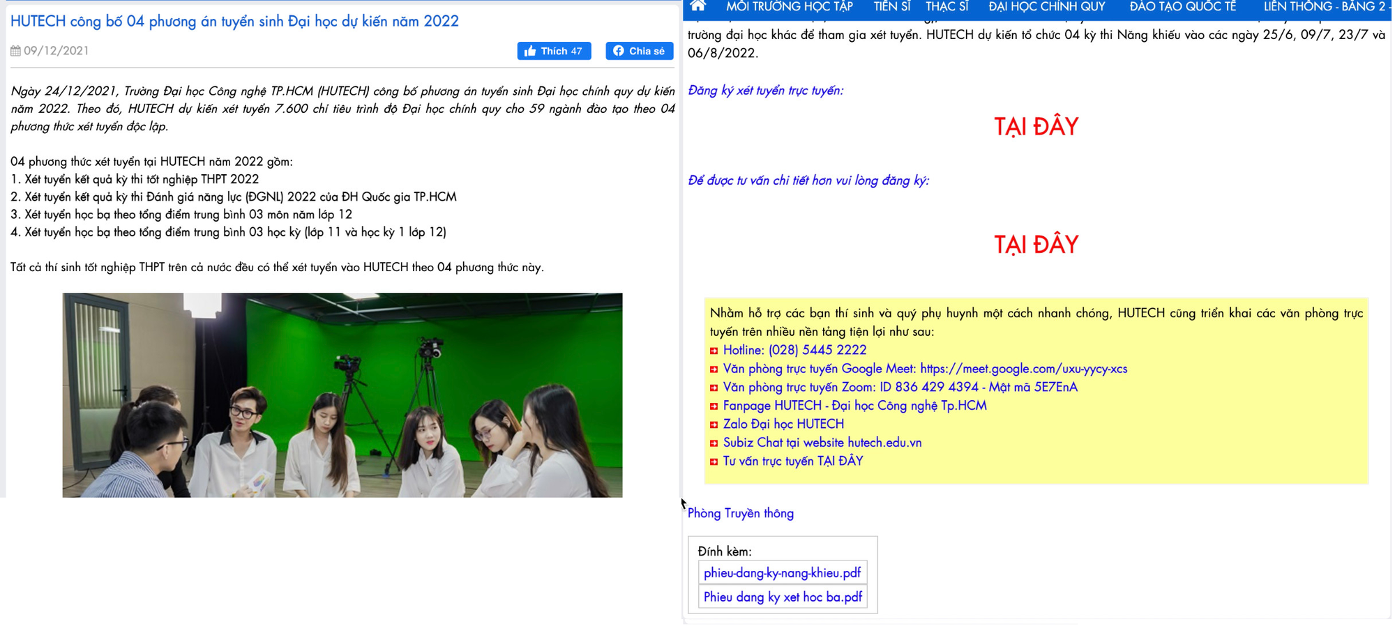
Task: Click TẠI ĐÂY under Đăng ký xét tuyển trực tuyến
Action: point(1036,126)
